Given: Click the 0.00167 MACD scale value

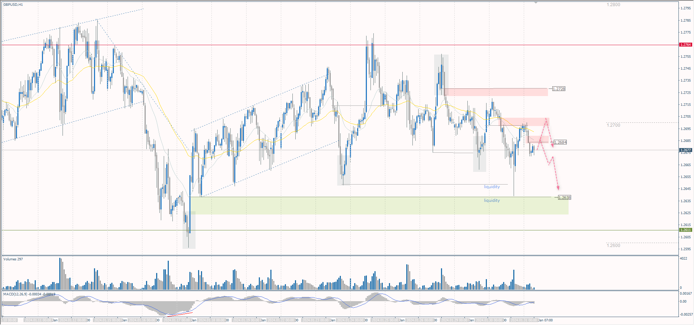Looking at the screenshot, I should pos(686,294).
